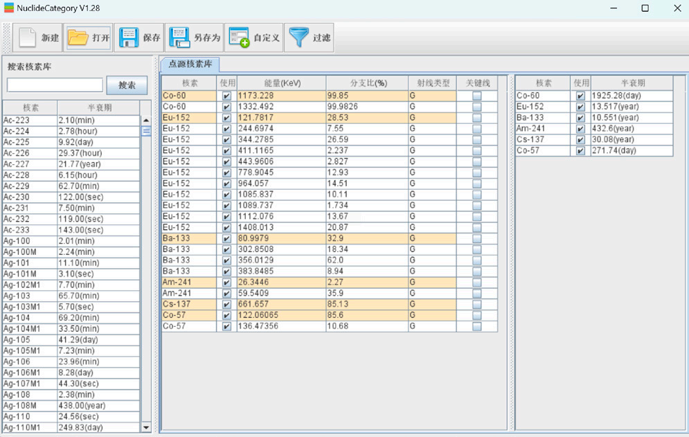Click branching ratio 99.9826 cell

coord(367,107)
